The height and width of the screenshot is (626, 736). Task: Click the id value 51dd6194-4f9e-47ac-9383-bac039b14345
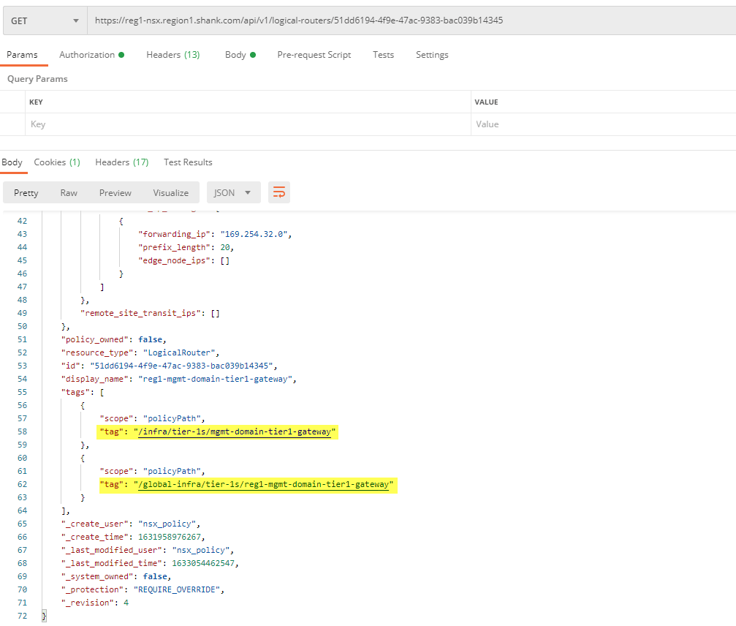coord(181,366)
